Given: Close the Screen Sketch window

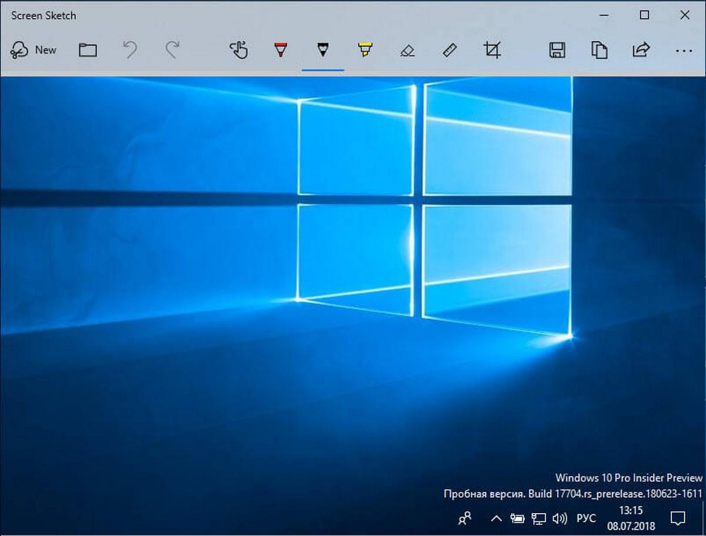Looking at the screenshot, I should click(685, 15).
